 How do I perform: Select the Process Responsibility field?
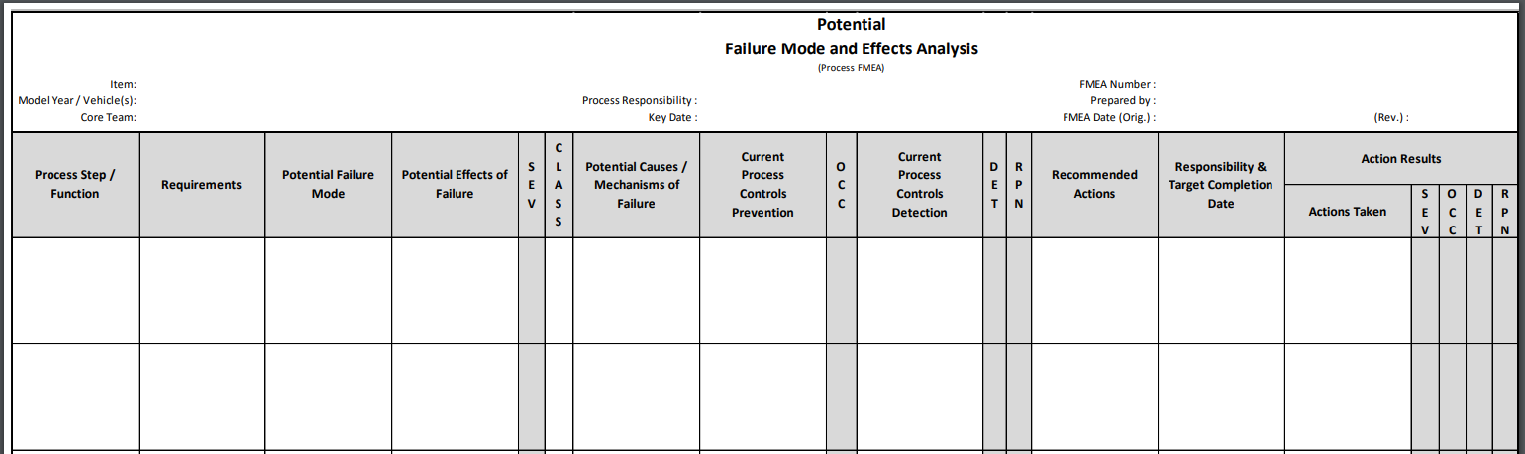coord(640,101)
